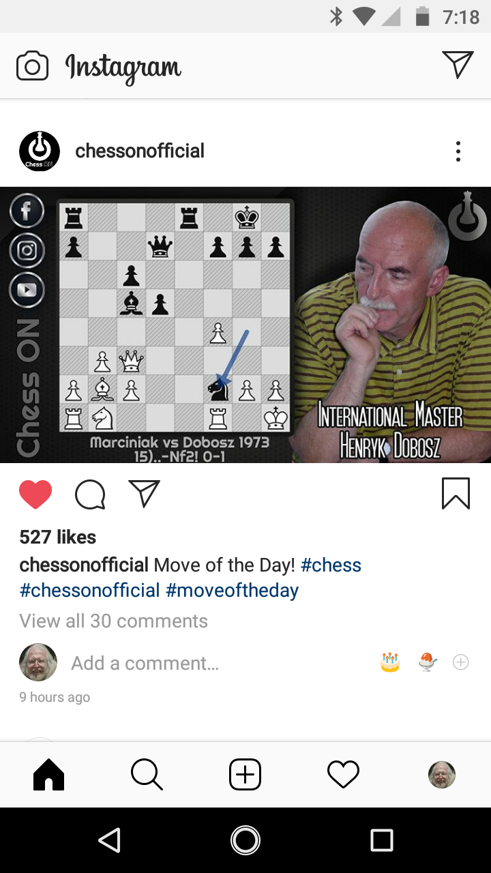
Task: Tap the Android back navigation button
Action: click(110, 840)
